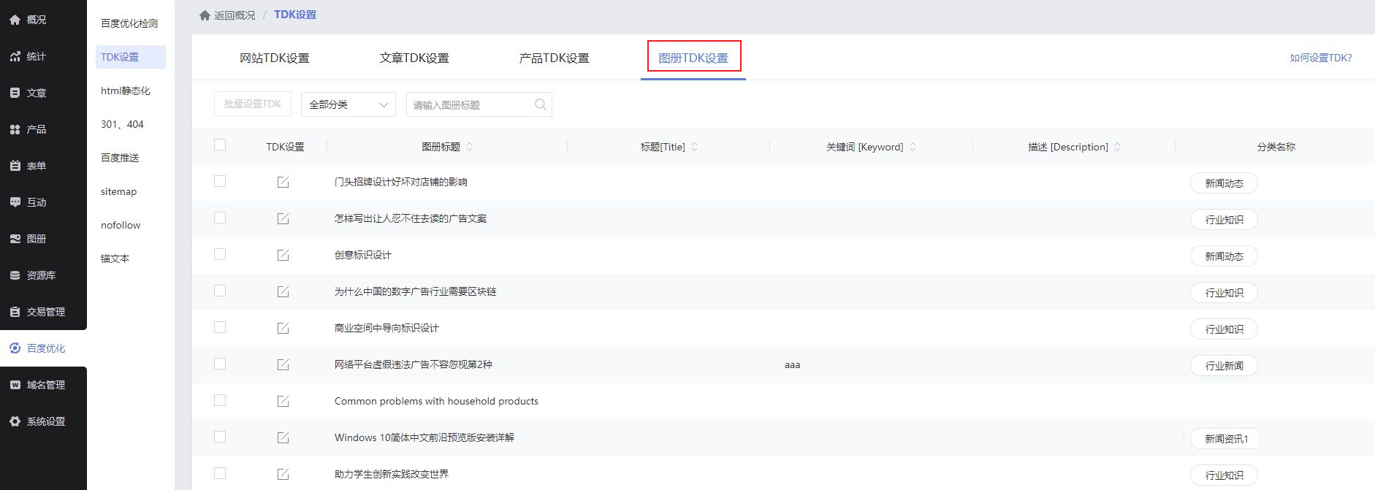
Task: Click the 概况 home icon in sidebar
Action: pos(15,20)
